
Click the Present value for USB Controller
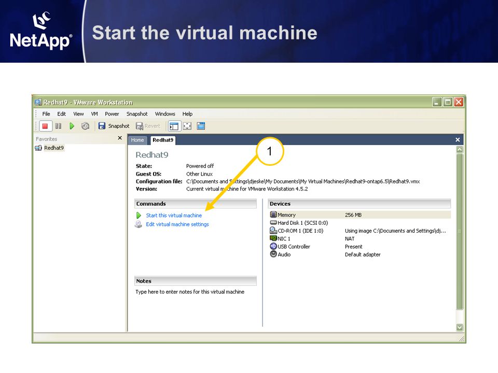point(353,247)
